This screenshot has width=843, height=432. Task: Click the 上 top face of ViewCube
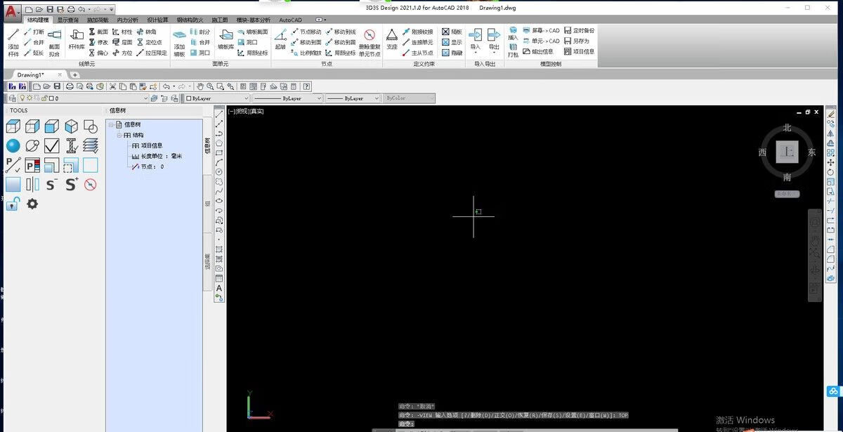[x=787, y=152]
